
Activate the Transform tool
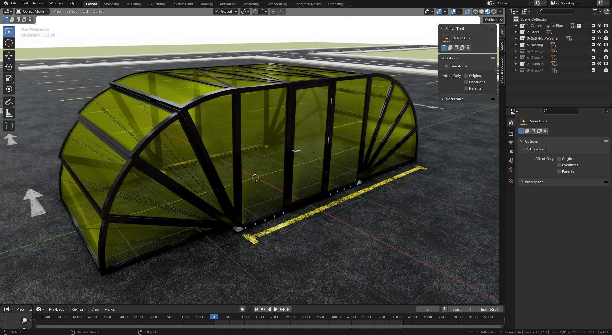coord(9,89)
